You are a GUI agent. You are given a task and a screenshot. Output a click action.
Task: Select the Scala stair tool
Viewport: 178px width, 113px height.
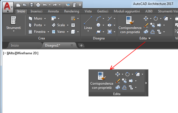[x=58, y=25]
